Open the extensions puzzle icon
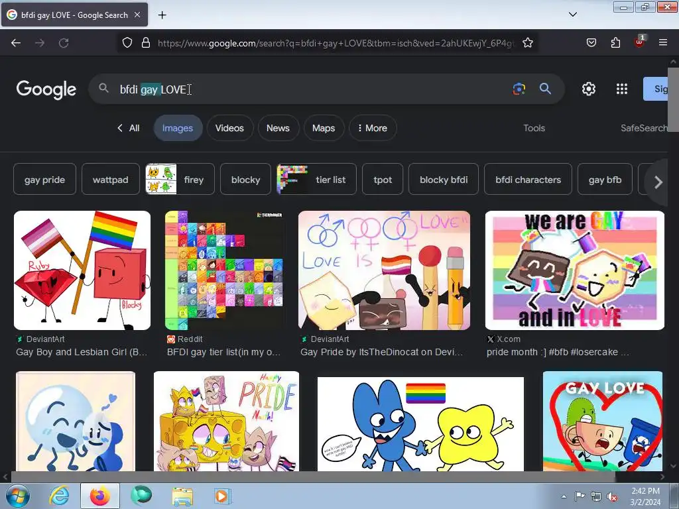Screen dimensions: 679x509 point(615,42)
